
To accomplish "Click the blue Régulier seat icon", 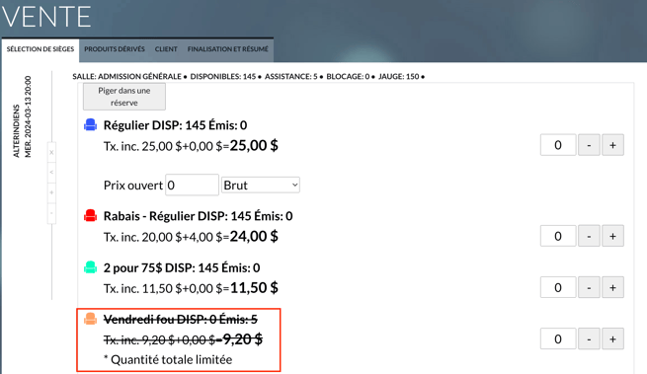I will (x=90, y=124).
